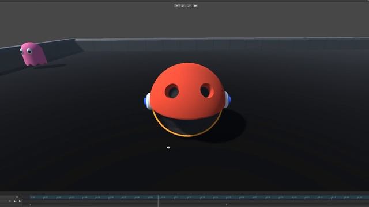Select the orange-rimmed black lower body
Image resolution: width=369 pixels, height=207 pixels.
coord(187,124)
